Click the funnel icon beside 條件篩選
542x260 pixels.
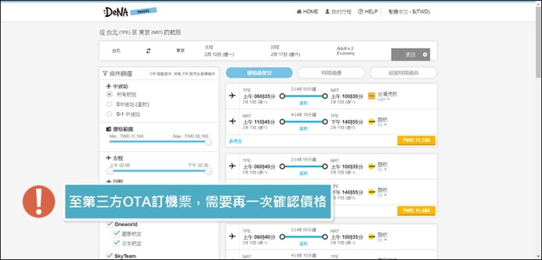[105, 74]
